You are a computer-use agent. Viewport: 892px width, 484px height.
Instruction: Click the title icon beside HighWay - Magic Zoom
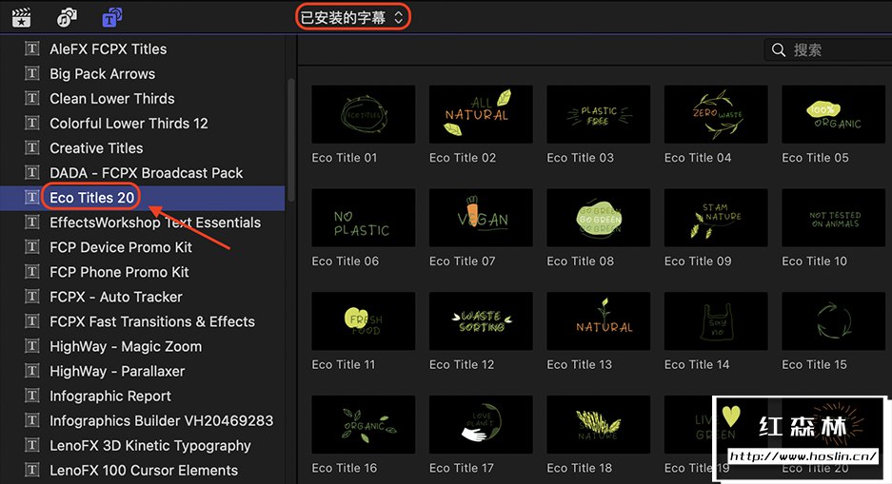(31, 346)
